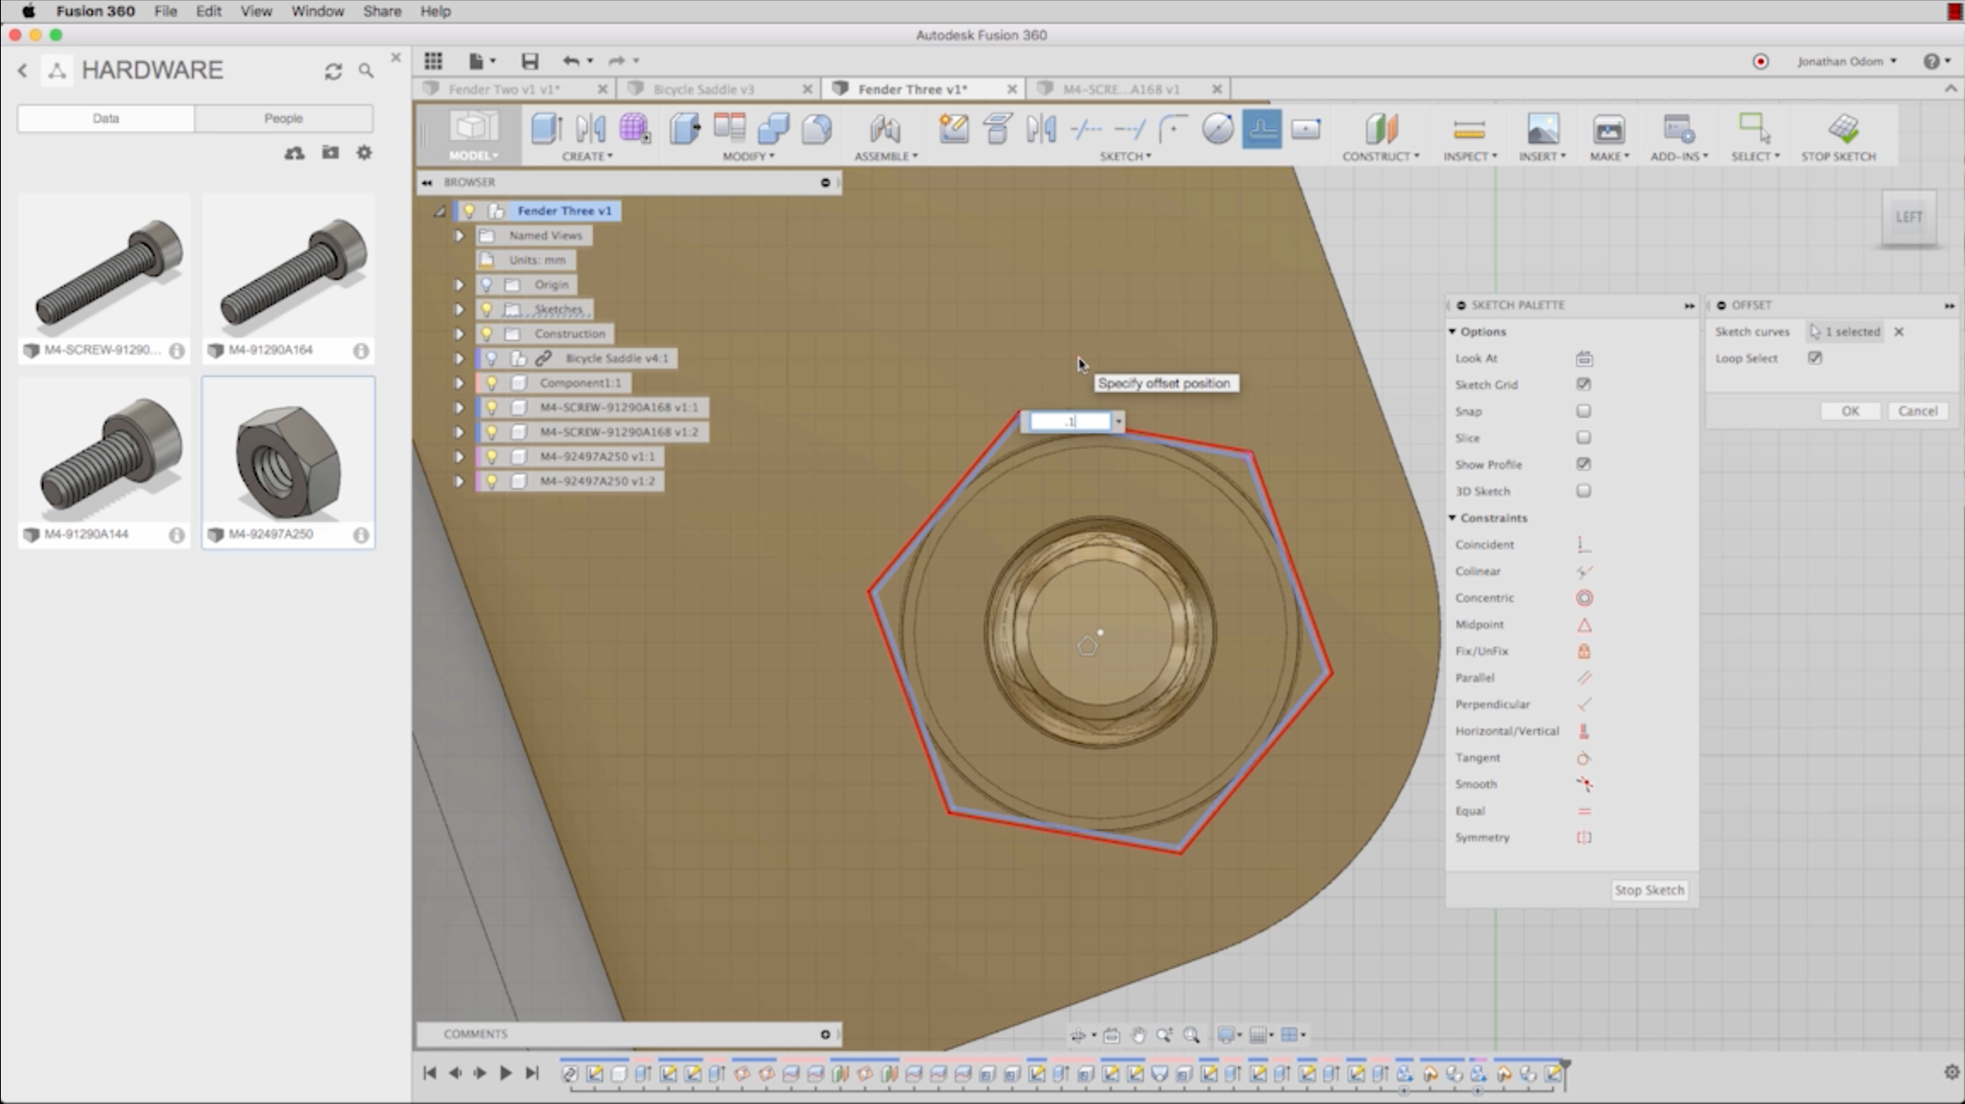
Task: Collapse the Constraints section
Action: point(1452,518)
